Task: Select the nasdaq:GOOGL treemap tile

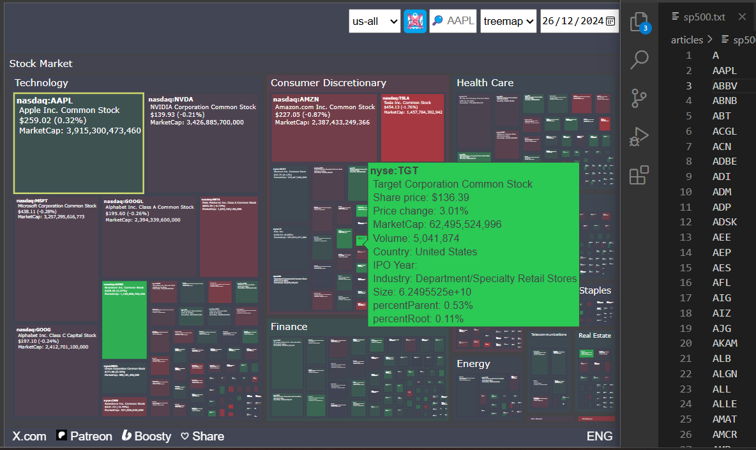Action: [149, 237]
